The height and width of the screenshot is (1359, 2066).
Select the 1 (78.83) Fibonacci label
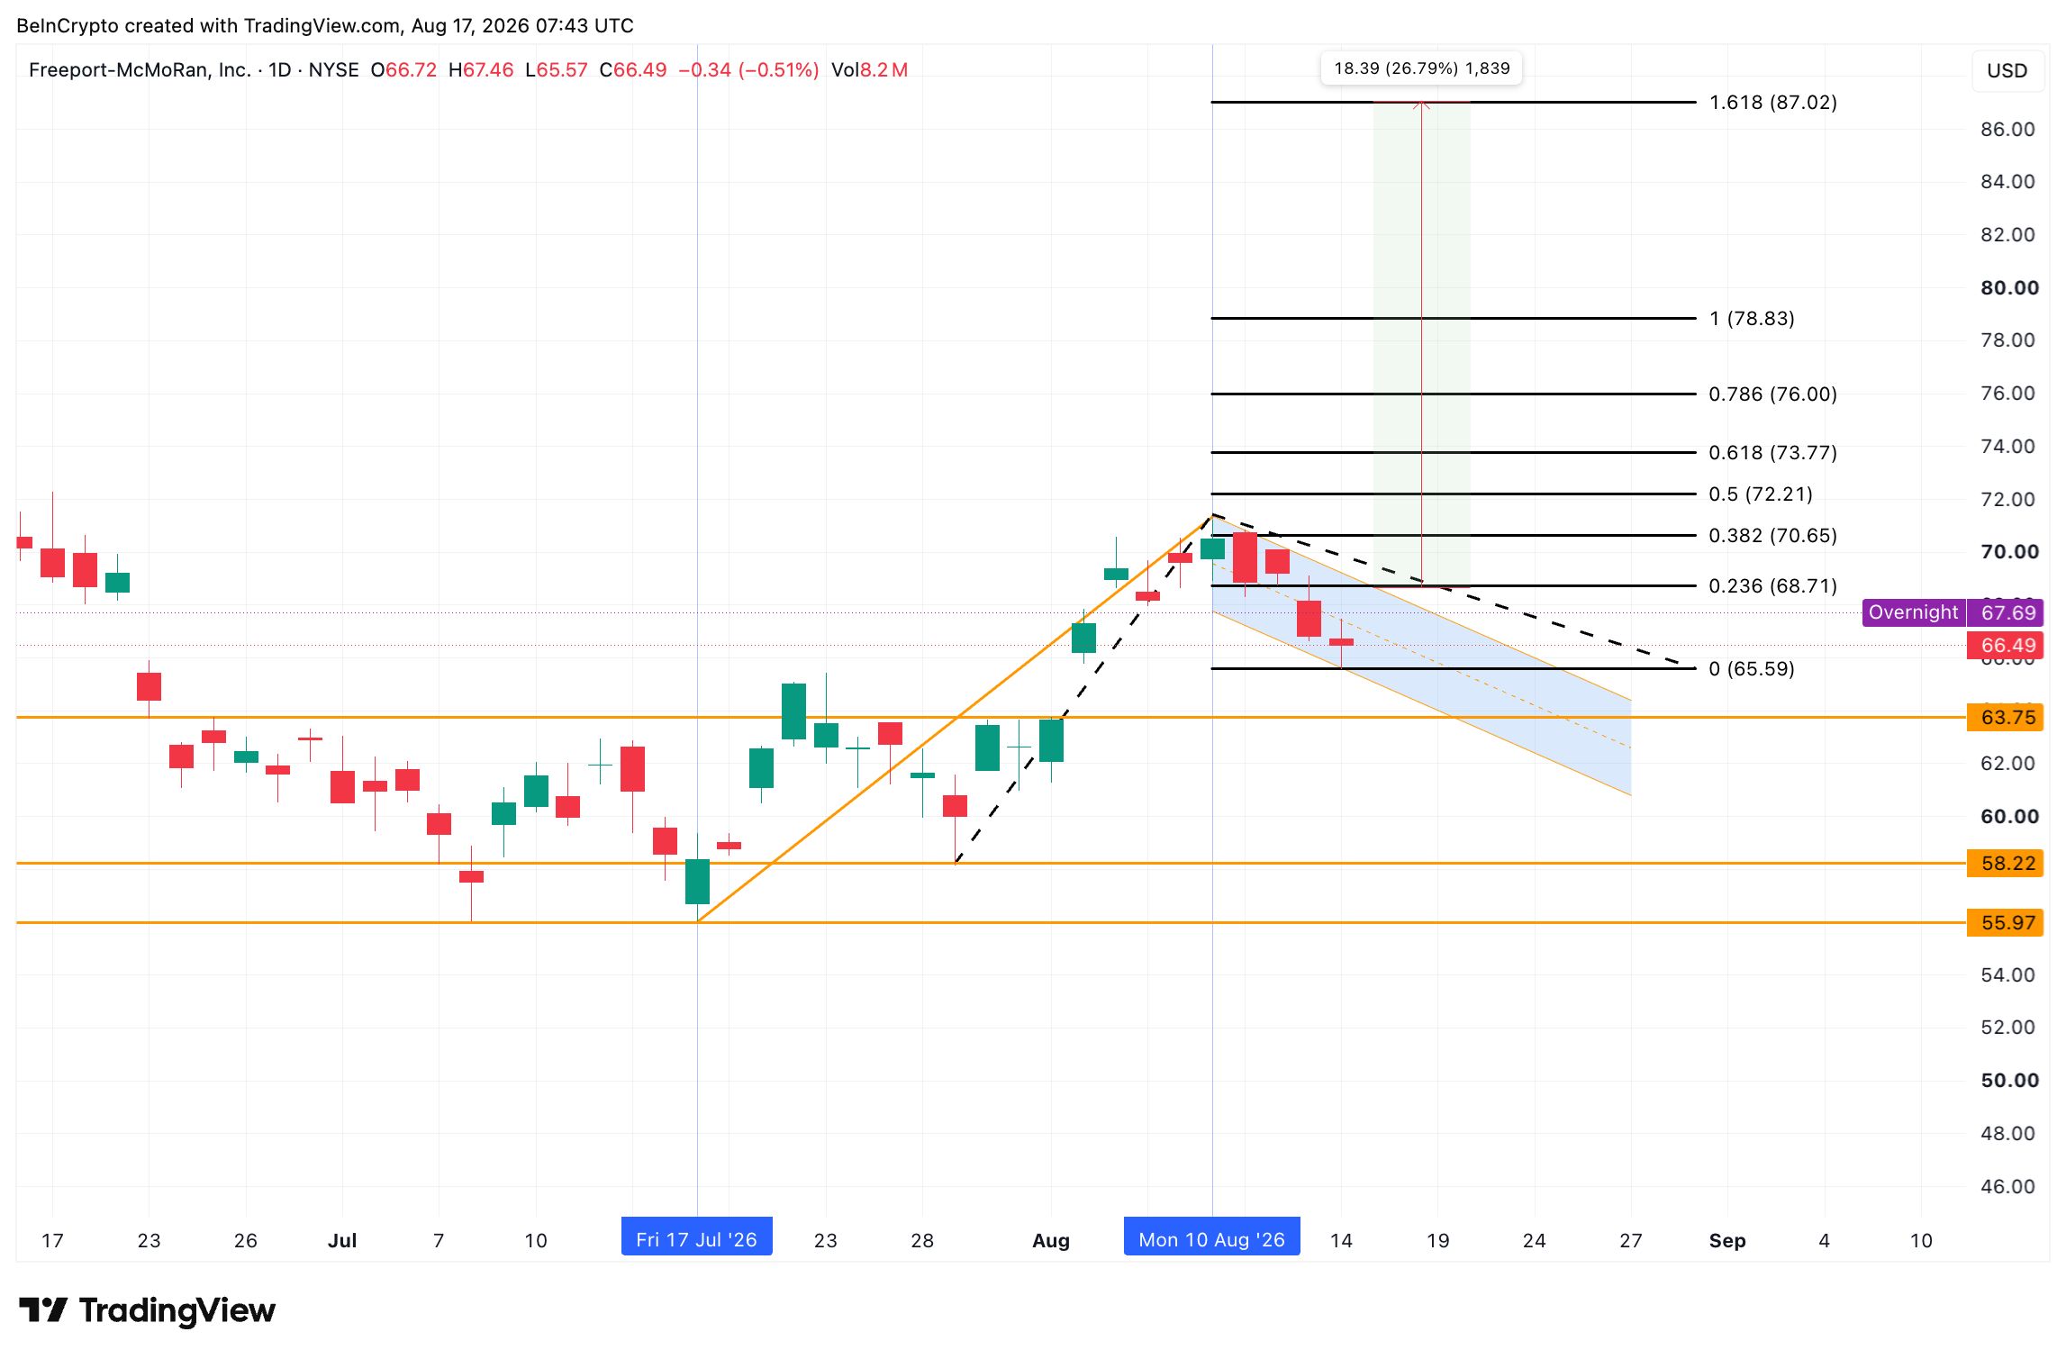pos(1752,318)
